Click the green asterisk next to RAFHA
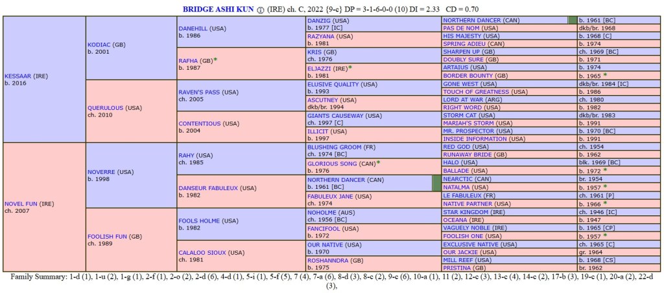The image size is (664, 293). coord(215,60)
